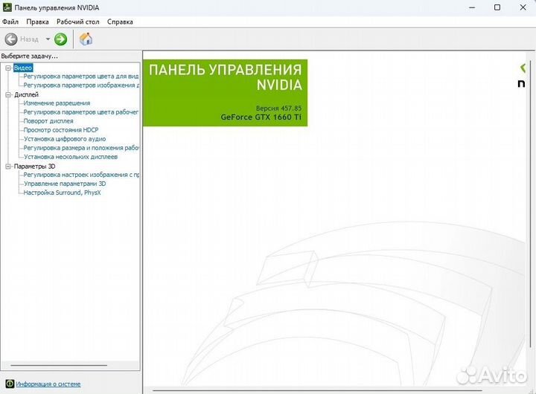Select Поворот дисплея in the tree
This screenshot has width=536, height=394.
[x=48, y=121]
